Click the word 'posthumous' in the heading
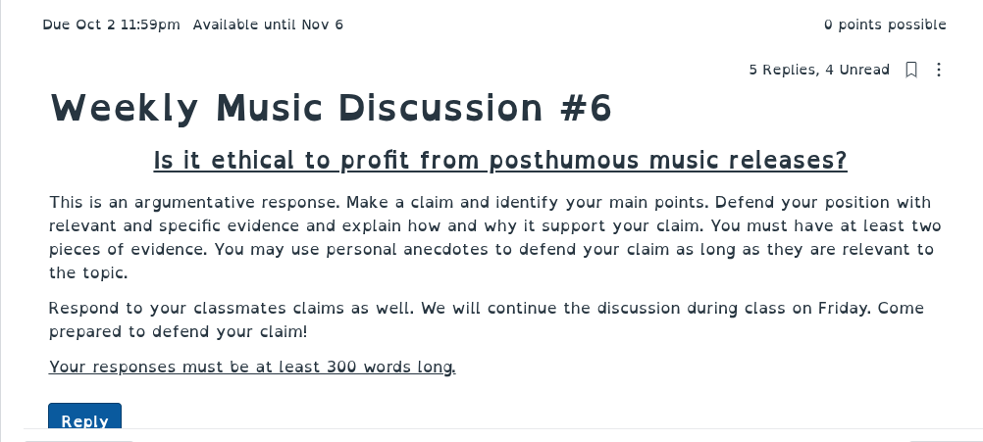 (566, 161)
